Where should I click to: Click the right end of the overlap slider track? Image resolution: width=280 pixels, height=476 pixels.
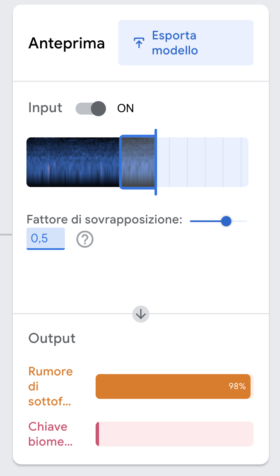click(x=245, y=221)
